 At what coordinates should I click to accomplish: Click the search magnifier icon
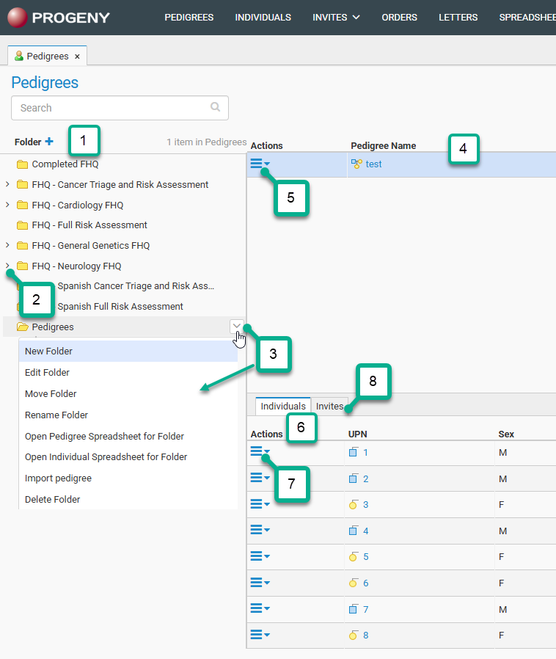(215, 107)
